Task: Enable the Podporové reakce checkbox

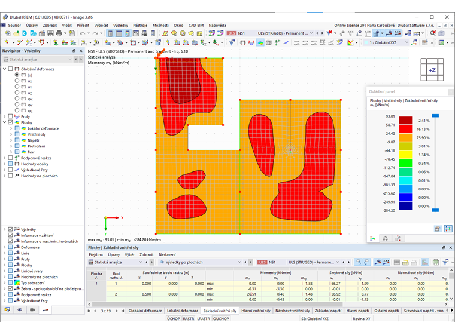Action: click(10, 158)
